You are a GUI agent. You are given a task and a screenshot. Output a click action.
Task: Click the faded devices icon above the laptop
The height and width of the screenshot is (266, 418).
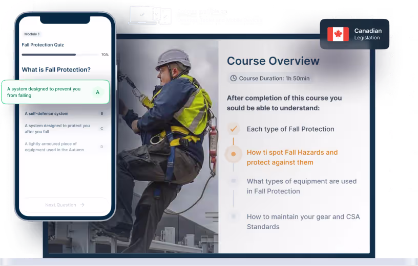point(150,16)
